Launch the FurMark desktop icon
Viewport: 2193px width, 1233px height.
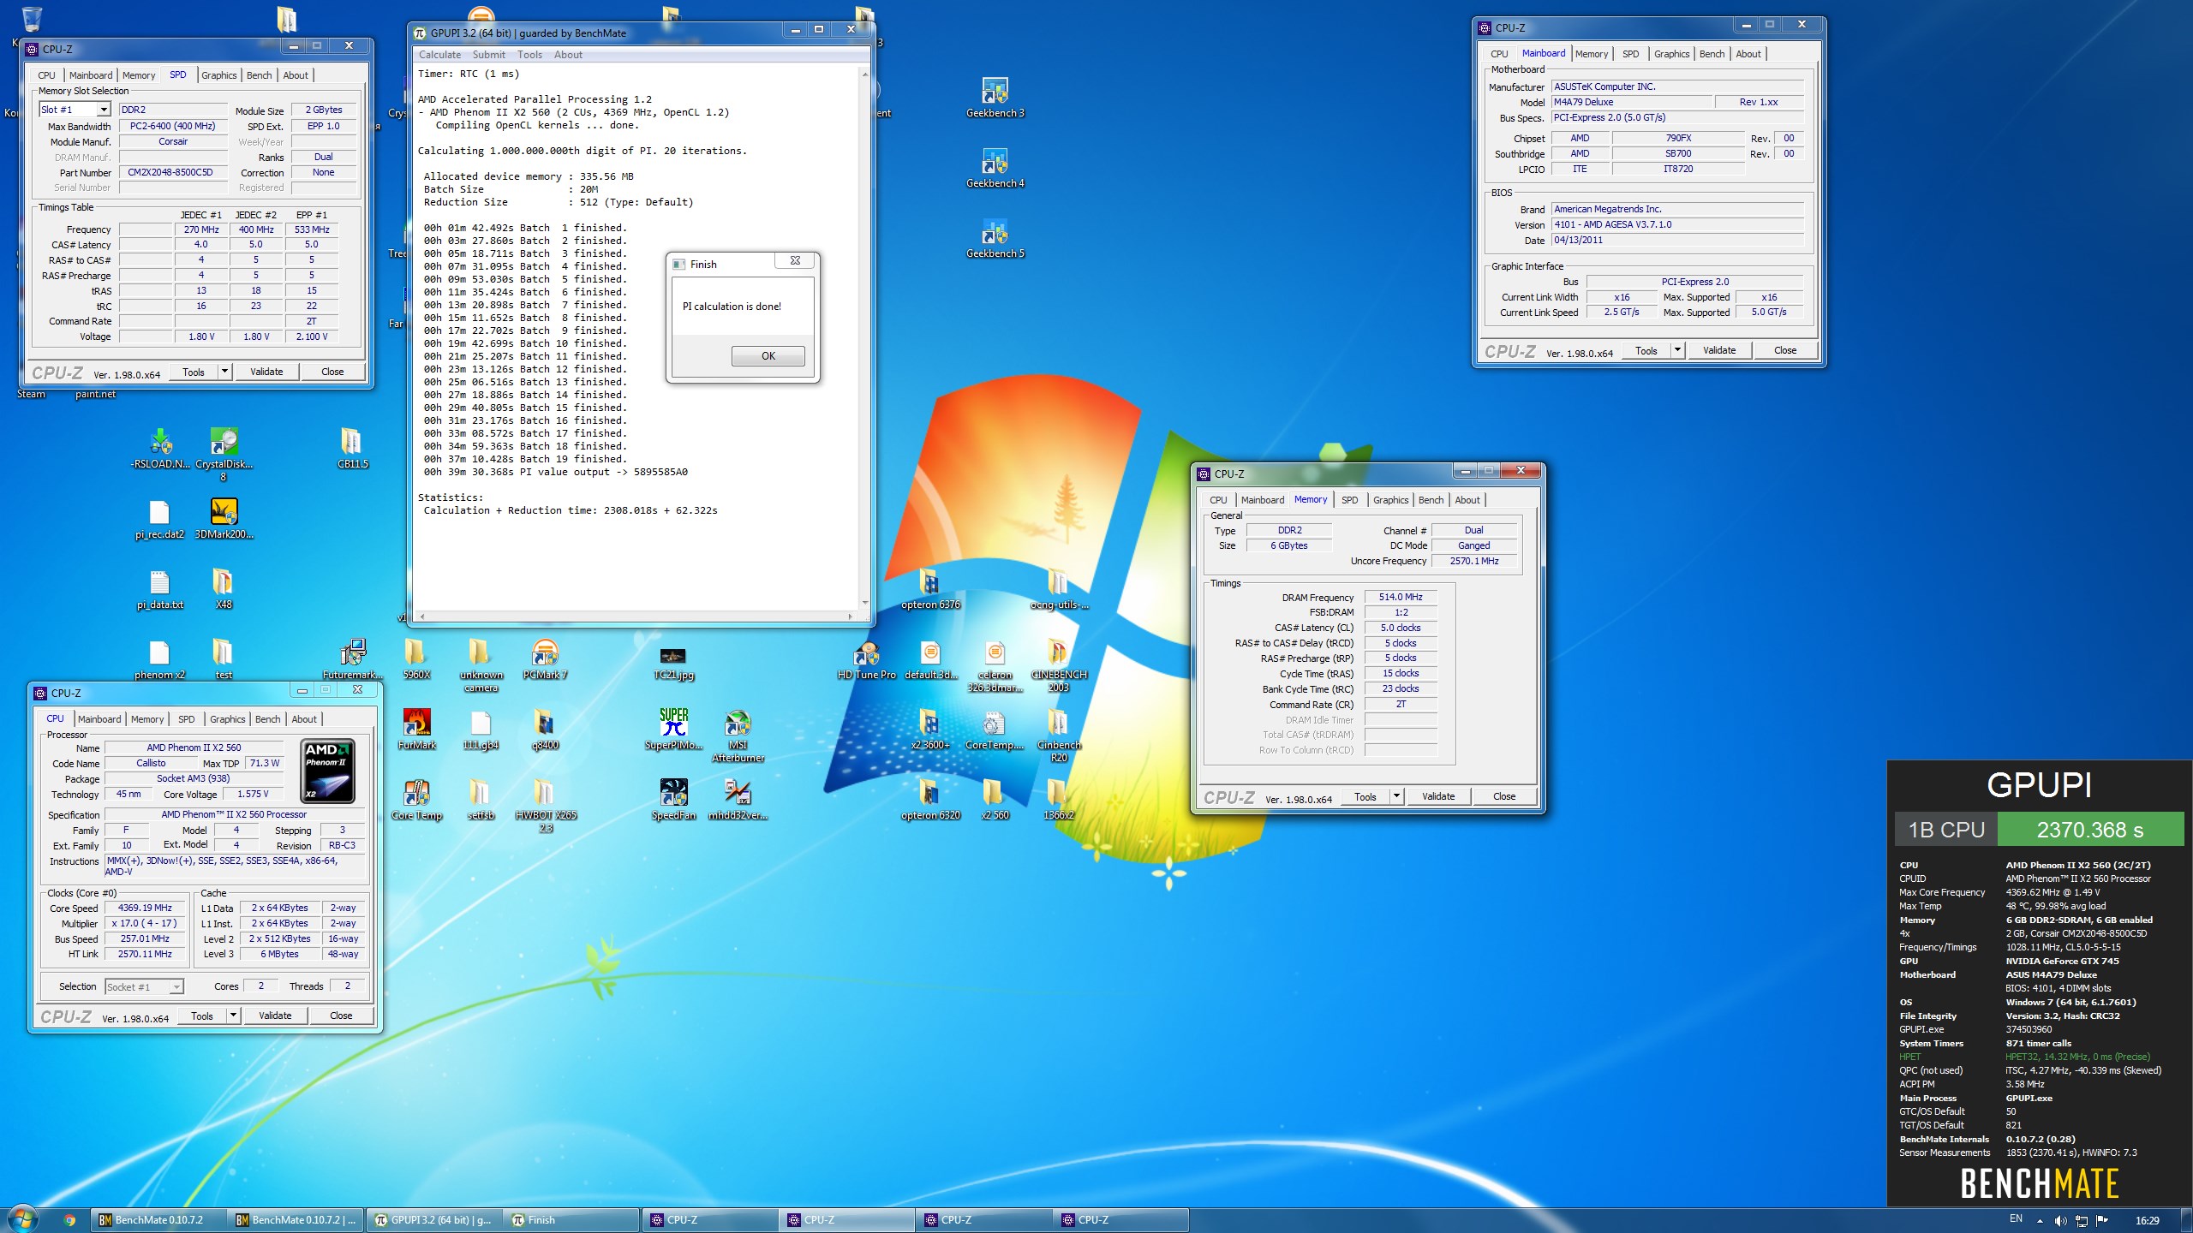tap(416, 729)
